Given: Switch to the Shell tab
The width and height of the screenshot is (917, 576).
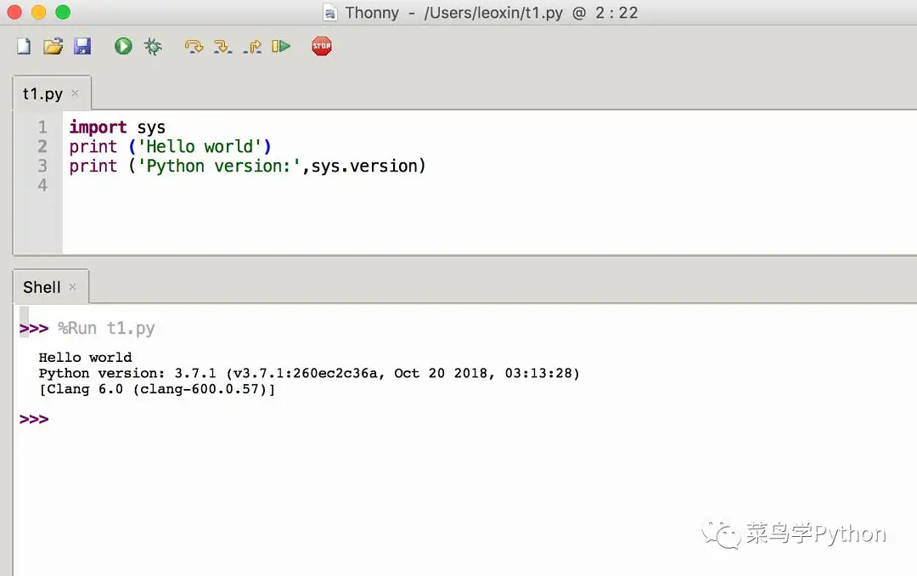Looking at the screenshot, I should click(x=42, y=287).
